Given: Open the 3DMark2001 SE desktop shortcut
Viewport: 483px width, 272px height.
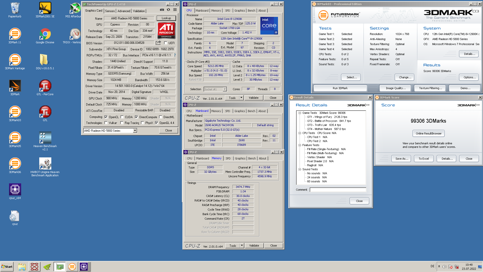Looking at the screenshot, I should pyautogui.click(x=45, y=10).
